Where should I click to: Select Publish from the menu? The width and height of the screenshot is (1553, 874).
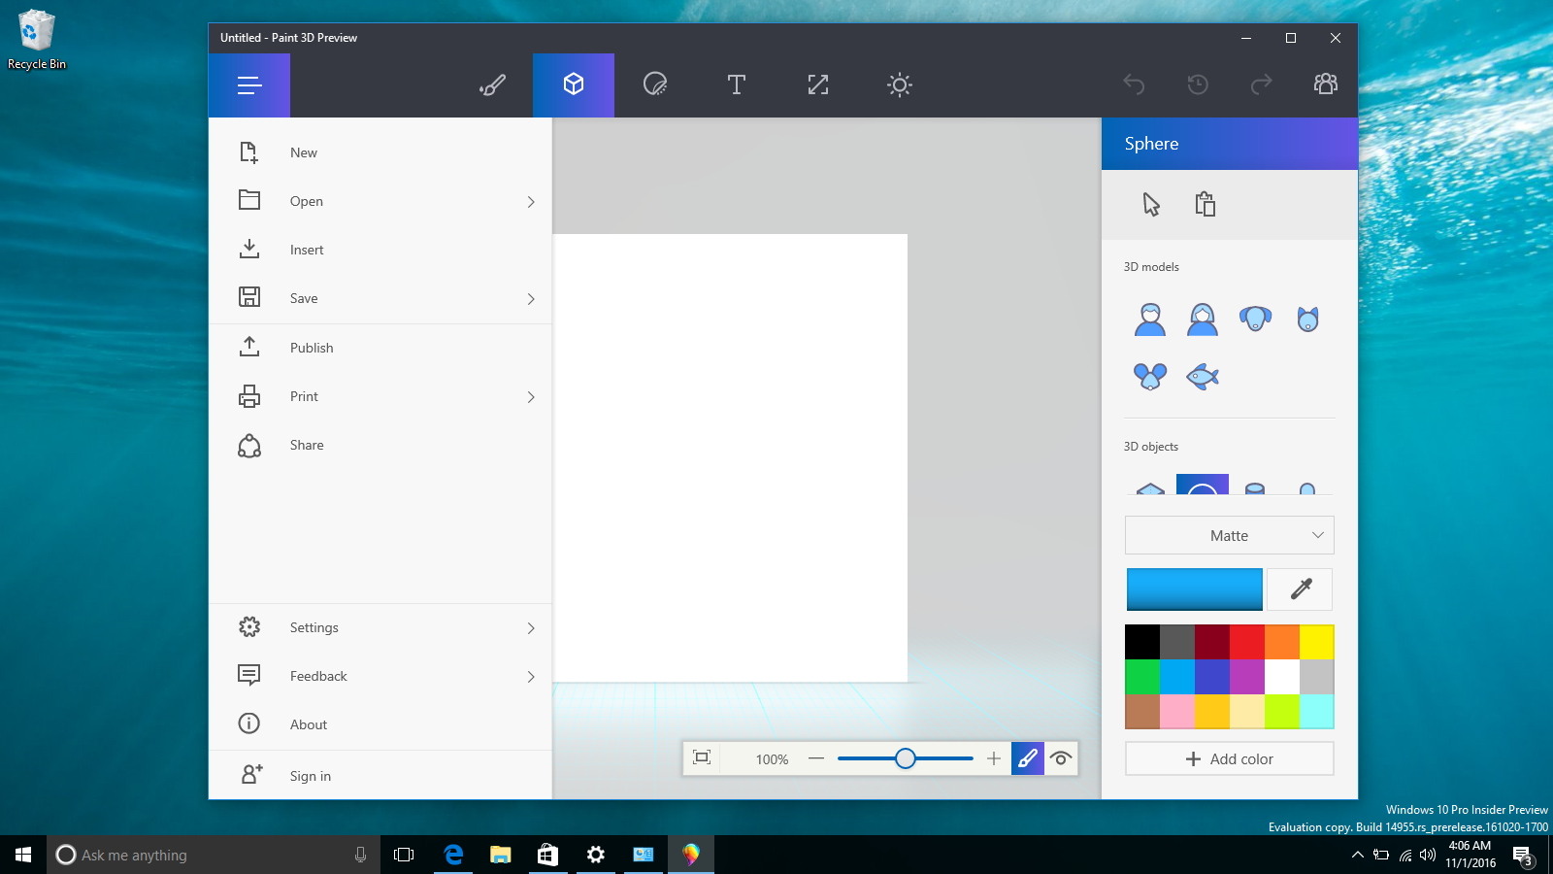tap(312, 347)
